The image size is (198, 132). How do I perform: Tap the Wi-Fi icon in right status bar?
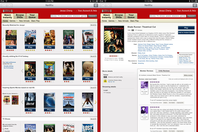(x=105, y=1)
